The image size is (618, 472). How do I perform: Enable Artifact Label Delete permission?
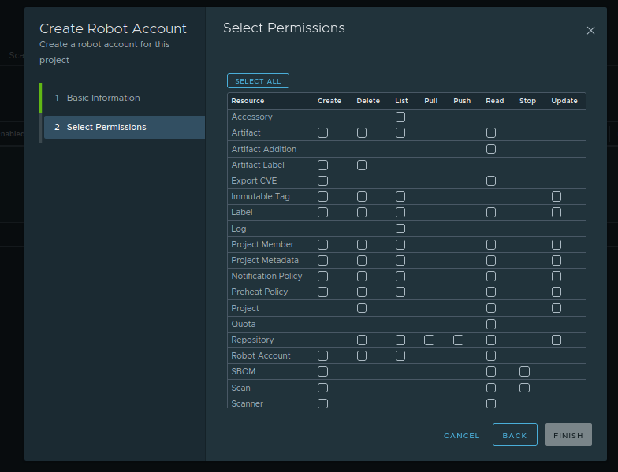(362, 165)
